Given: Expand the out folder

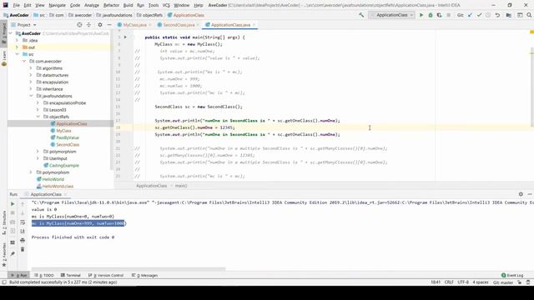Looking at the screenshot, I should (x=17, y=47).
